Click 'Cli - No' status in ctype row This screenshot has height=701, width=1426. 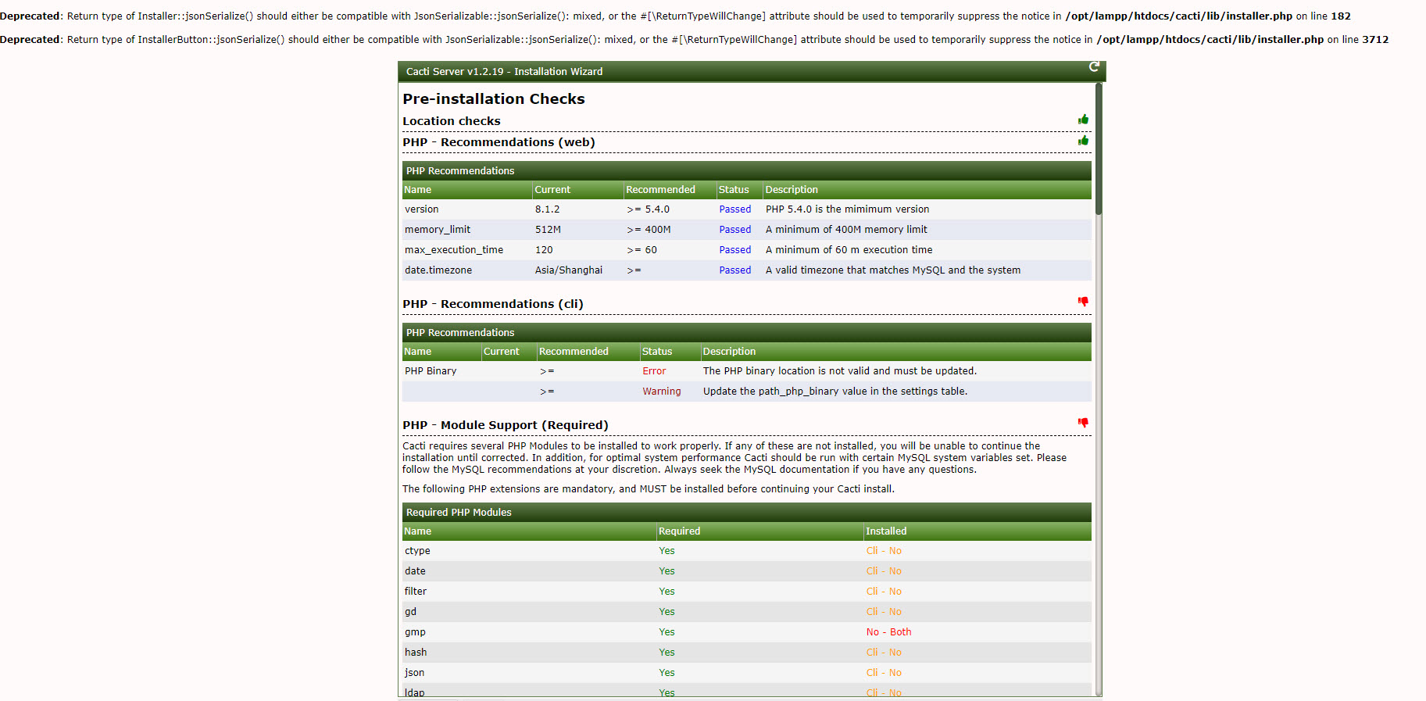[884, 551]
